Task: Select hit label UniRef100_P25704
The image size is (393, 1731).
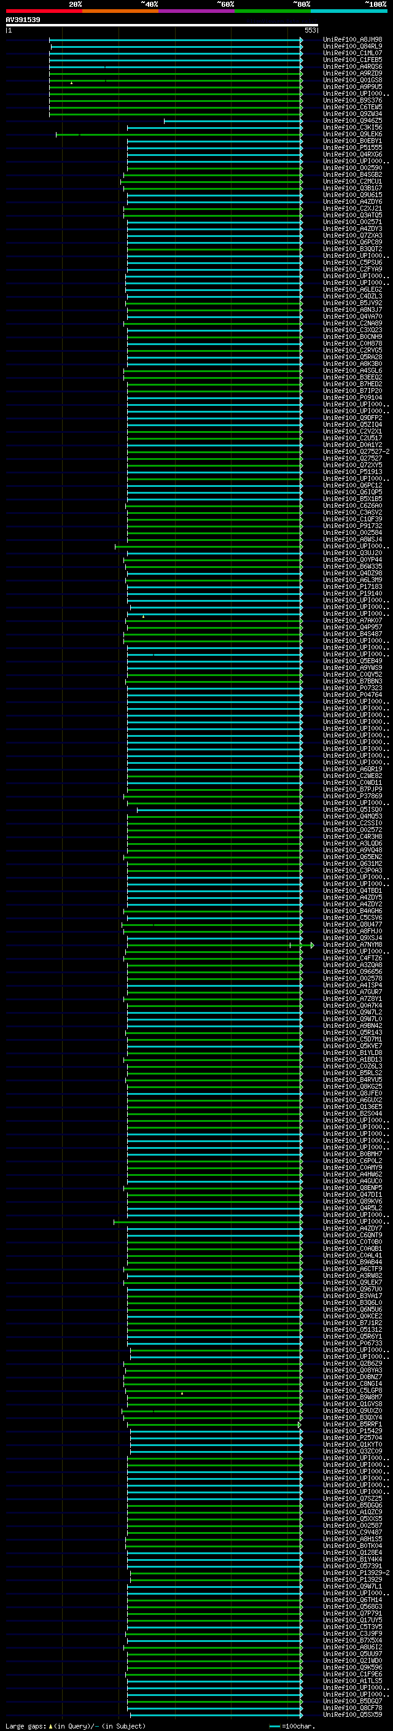Action: pyautogui.click(x=352, y=1438)
